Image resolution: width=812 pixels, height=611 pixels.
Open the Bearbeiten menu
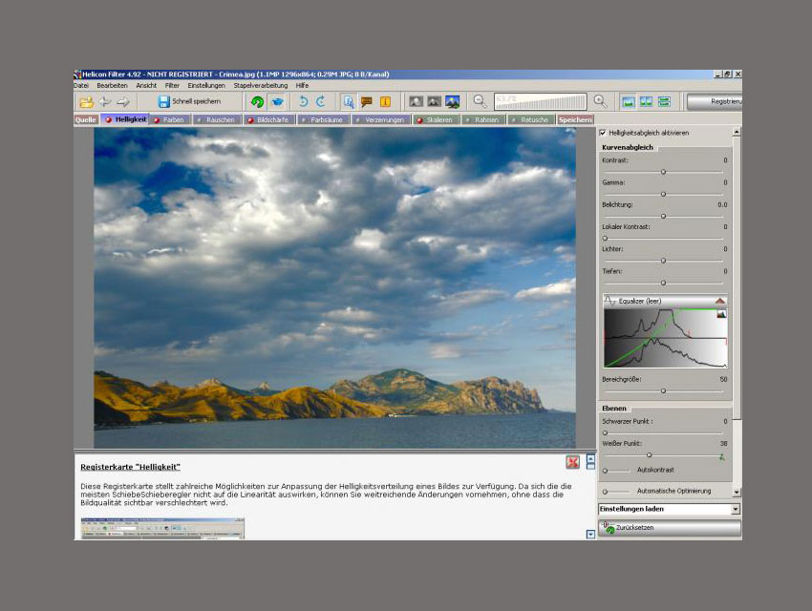tap(112, 86)
